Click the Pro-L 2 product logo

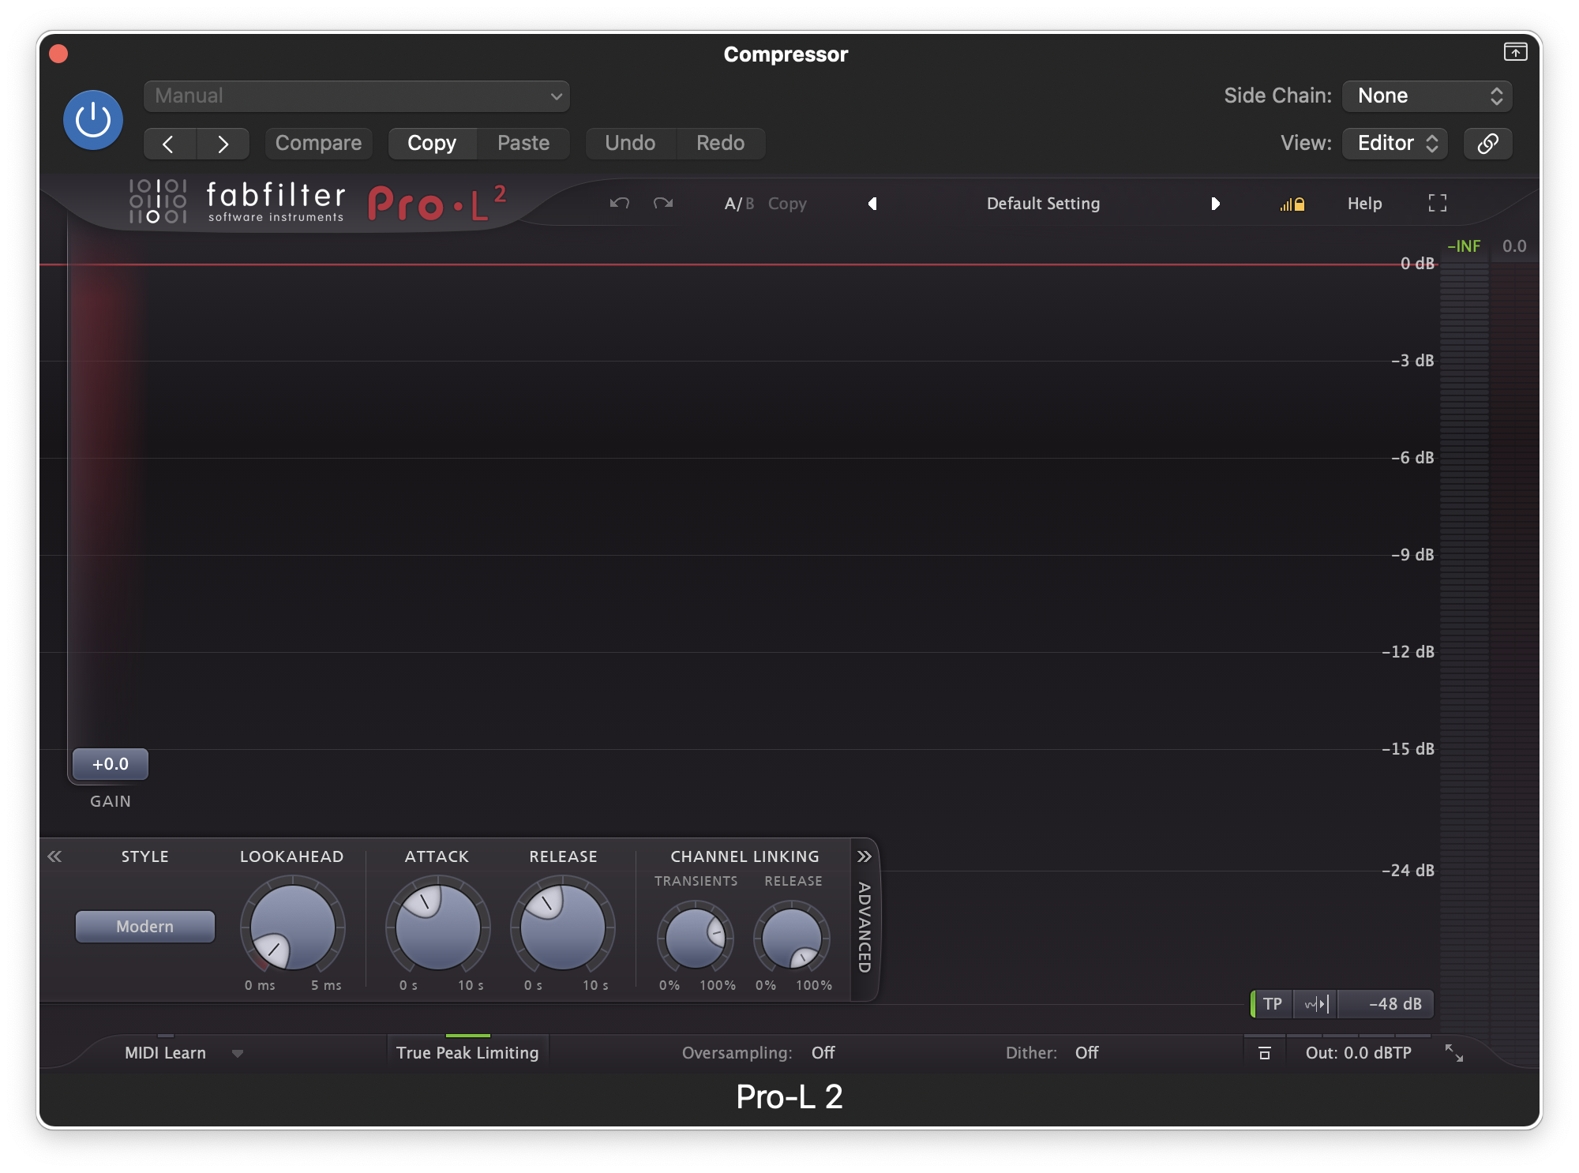[437, 204]
